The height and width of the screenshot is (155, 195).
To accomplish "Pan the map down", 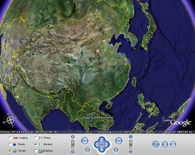I will coord(102,149).
